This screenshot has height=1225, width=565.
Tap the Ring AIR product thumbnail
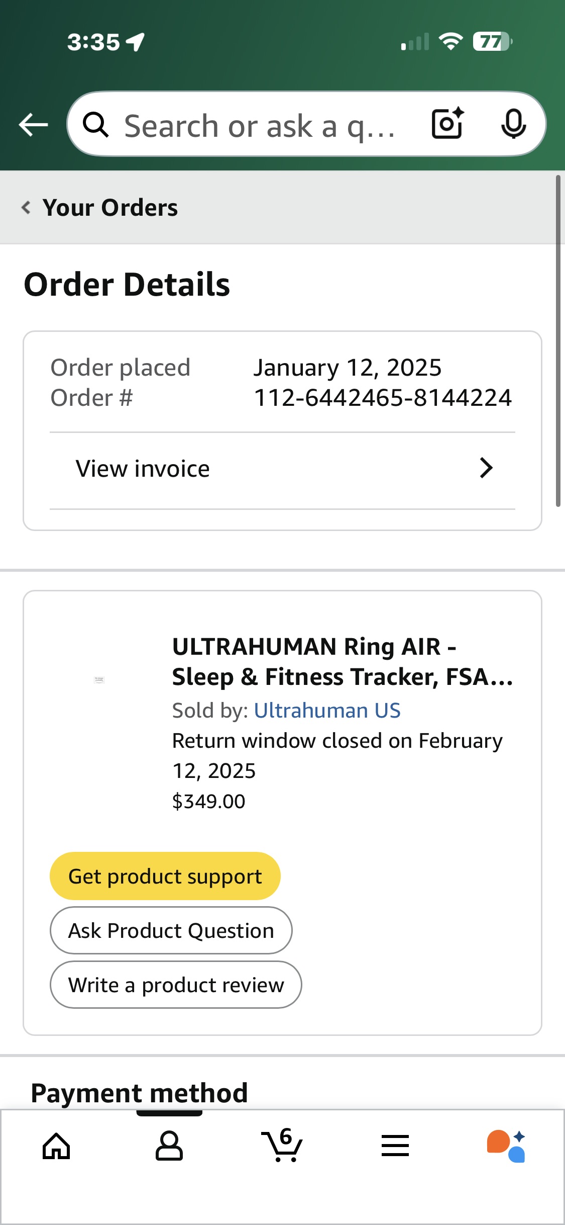pyautogui.click(x=99, y=680)
